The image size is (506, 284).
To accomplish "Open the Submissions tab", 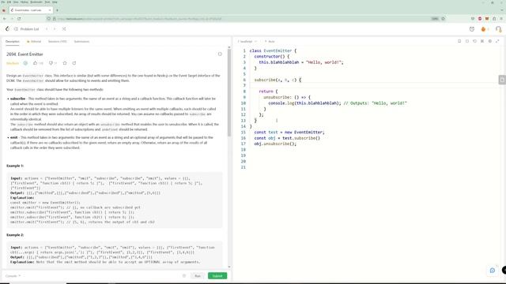I will (81, 42).
